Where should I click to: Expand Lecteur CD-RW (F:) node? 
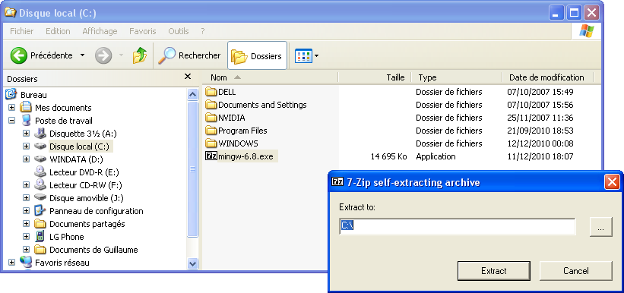point(27,185)
